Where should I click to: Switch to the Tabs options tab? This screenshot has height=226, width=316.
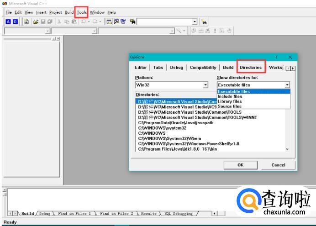pos(158,67)
